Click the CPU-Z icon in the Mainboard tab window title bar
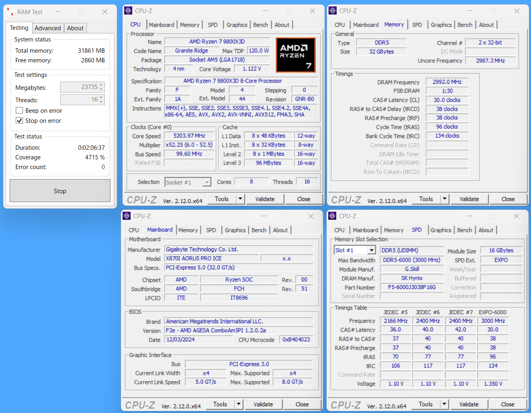Viewport: 531px width, 413px height. pyautogui.click(x=127, y=216)
